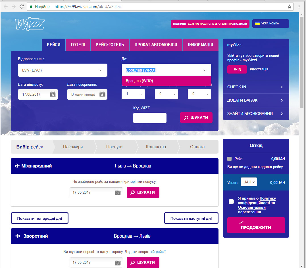306x268 pixels.
Task: Select the Оплата step
Action: click(x=197, y=147)
